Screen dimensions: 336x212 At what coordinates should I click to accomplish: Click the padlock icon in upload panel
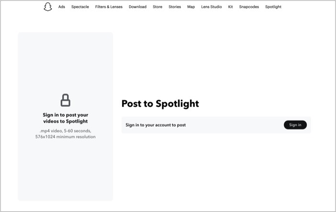click(x=66, y=100)
